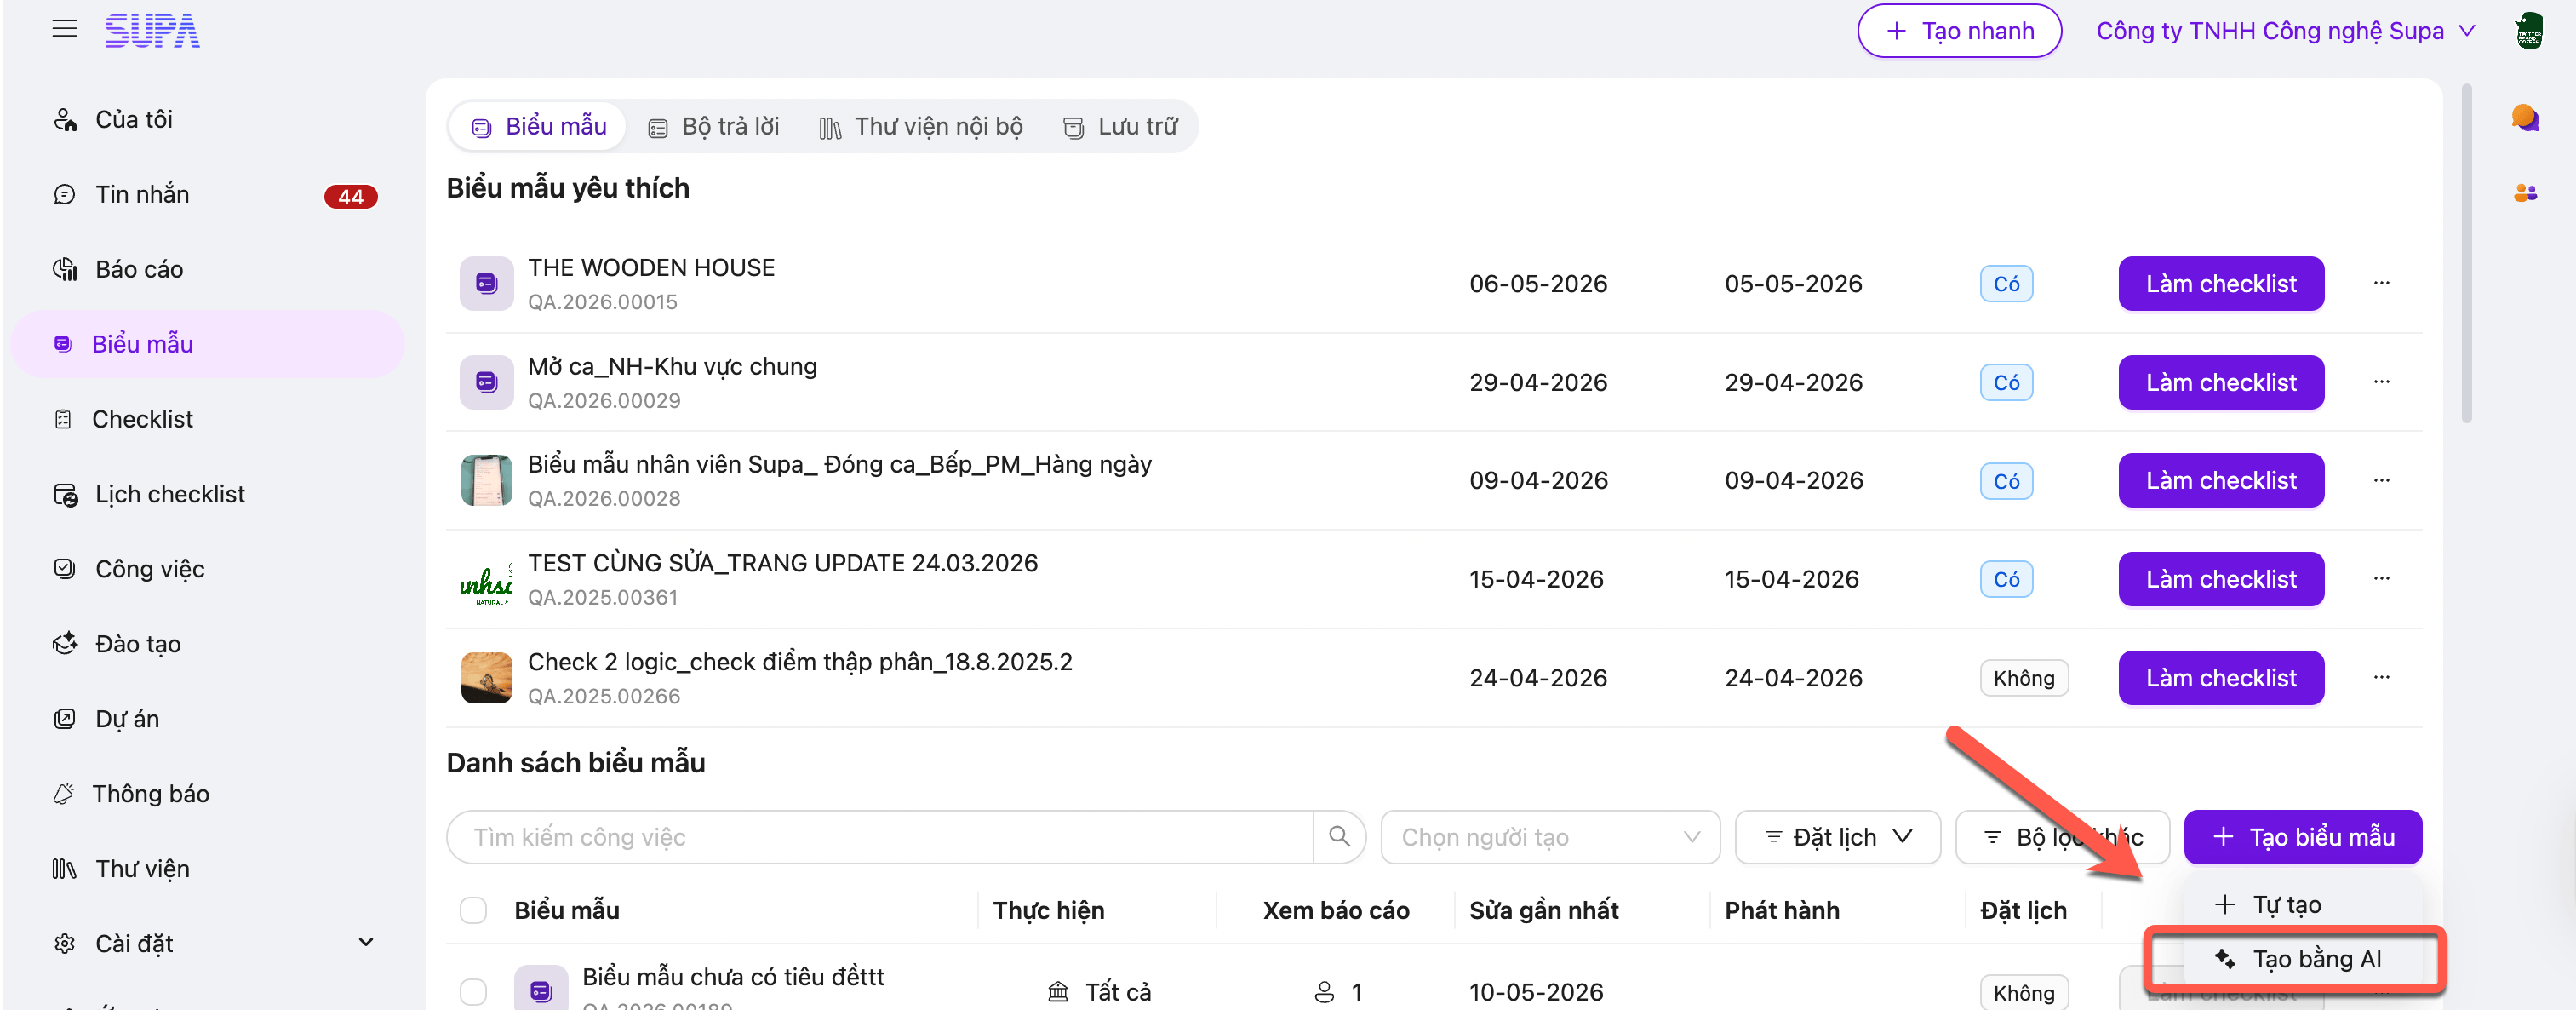Open thumbnail of Check 2 logic_check row

pos(486,678)
